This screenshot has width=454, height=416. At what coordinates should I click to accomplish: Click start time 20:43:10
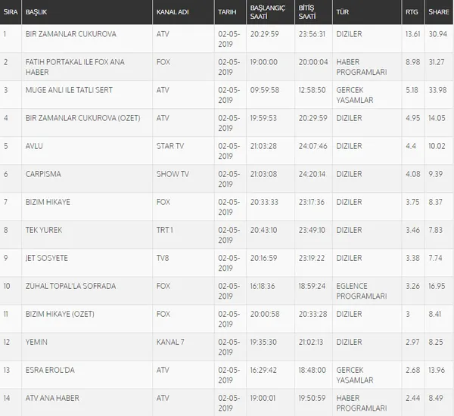(263, 230)
